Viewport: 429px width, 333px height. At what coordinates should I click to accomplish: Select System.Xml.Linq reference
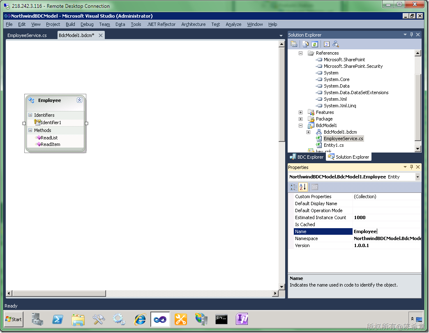coord(340,106)
